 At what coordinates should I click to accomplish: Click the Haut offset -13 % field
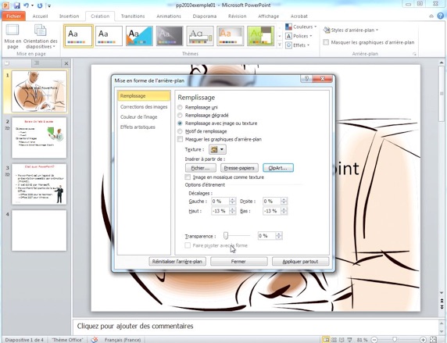pyautogui.click(x=220, y=211)
